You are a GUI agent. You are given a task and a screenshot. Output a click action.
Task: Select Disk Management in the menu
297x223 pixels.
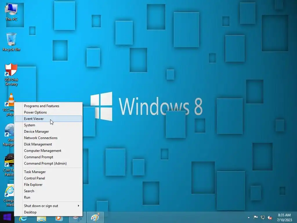point(48,144)
